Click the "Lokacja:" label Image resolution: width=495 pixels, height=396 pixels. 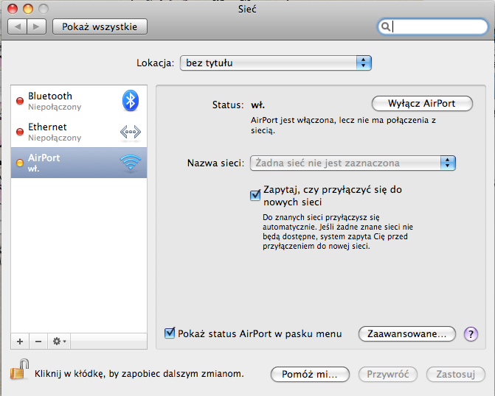pyautogui.click(x=155, y=63)
